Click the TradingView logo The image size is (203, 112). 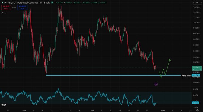pos(4,105)
